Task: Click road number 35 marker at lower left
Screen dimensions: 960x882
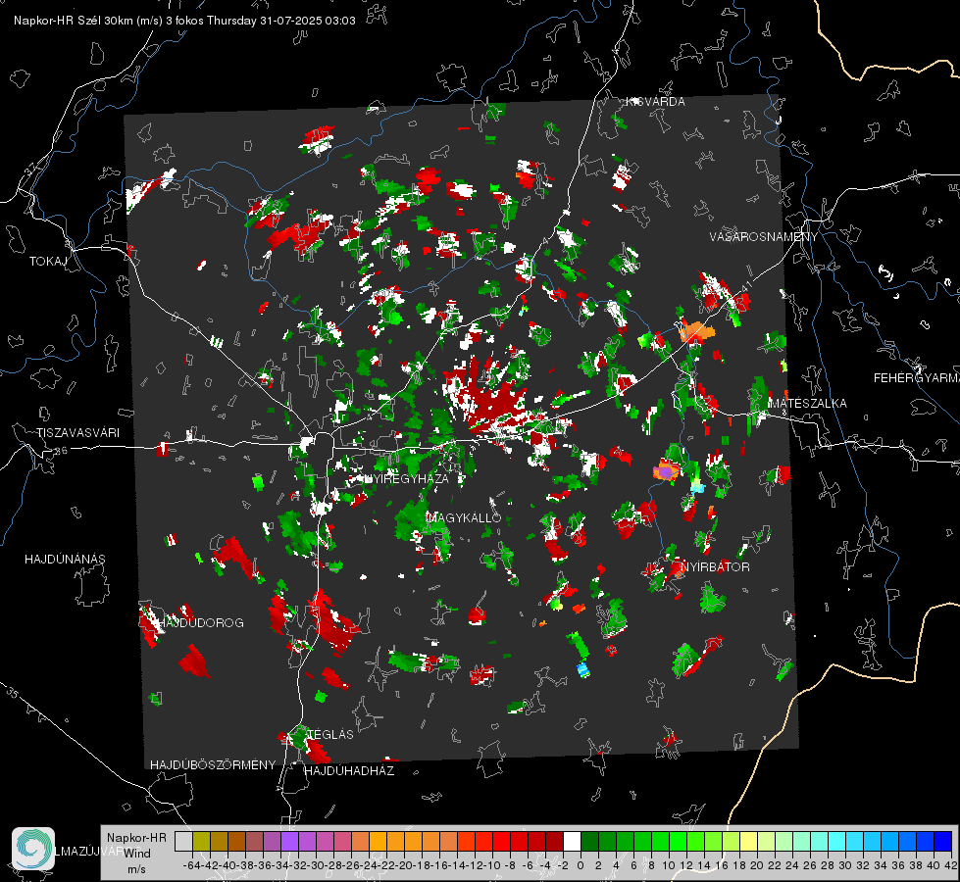Action: pyautogui.click(x=12, y=693)
